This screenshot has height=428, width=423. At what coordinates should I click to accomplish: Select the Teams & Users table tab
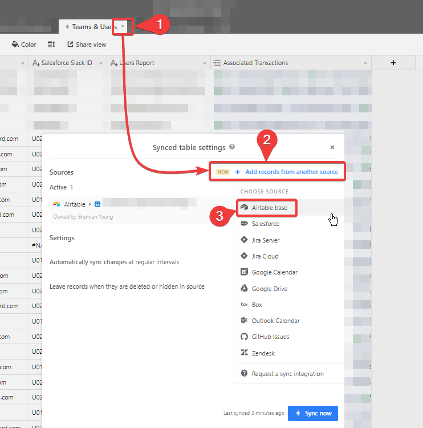click(92, 27)
